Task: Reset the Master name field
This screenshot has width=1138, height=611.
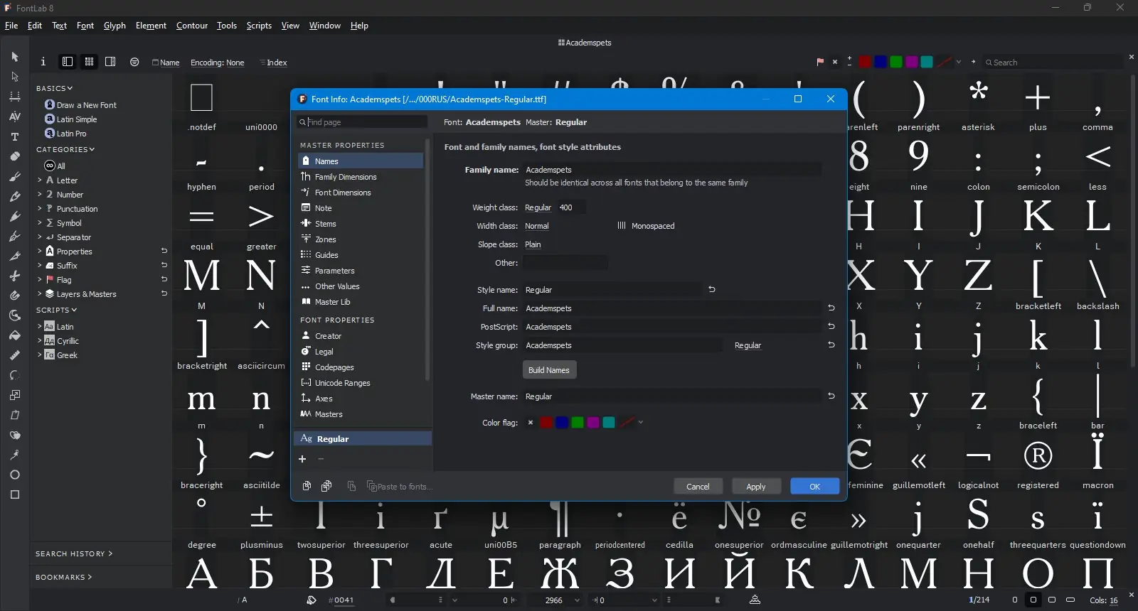Action: tap(831, 396)
